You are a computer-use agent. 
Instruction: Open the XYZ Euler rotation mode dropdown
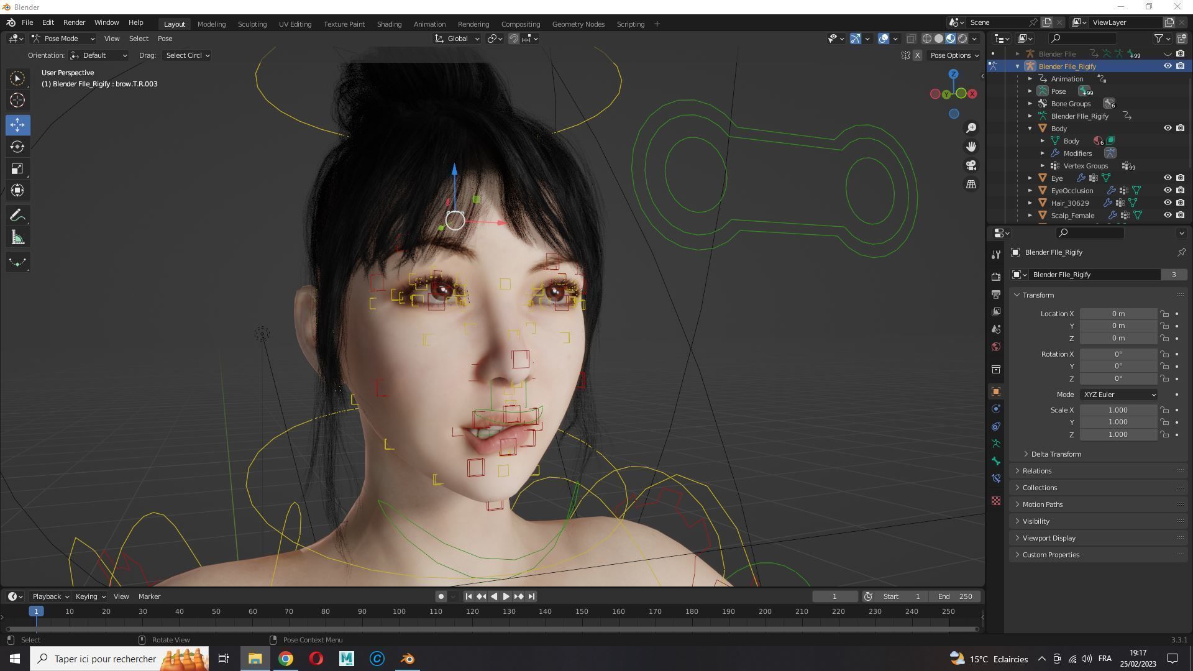pos(1118,395)
